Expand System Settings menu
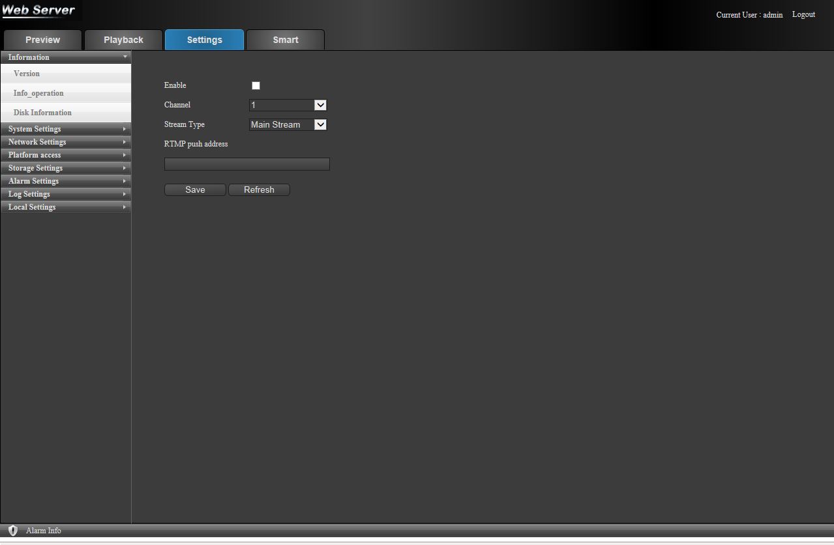The image size is (834, 545). (65, 129)
